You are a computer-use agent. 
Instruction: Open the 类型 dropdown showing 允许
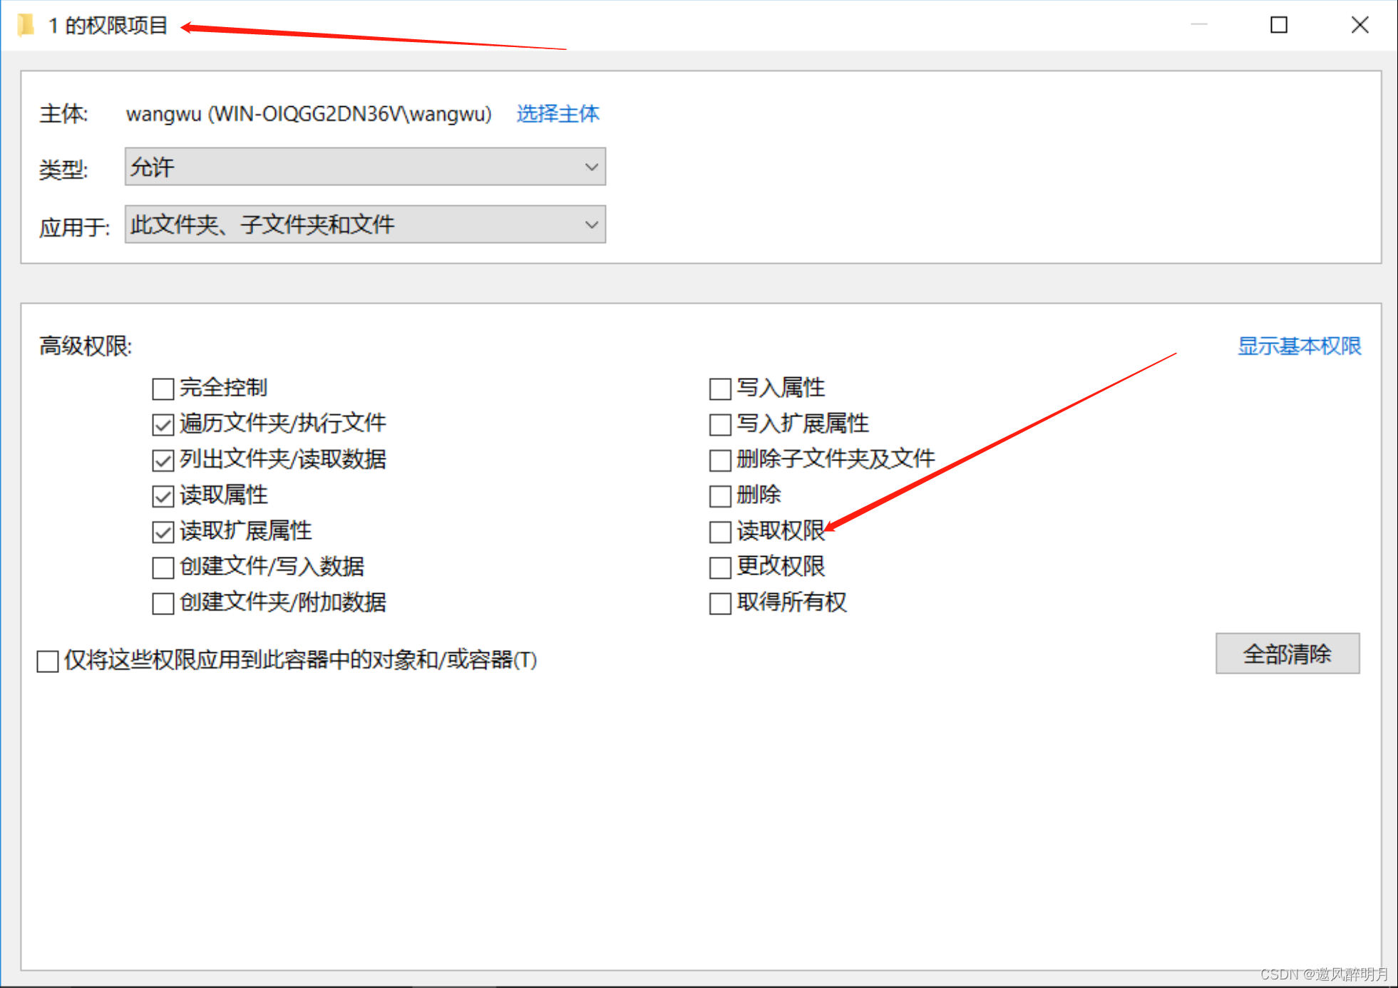(x=365, y=167)
